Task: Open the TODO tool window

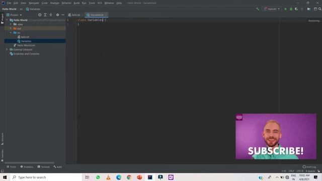Action: pyautogui.click(x=11, y=167)
